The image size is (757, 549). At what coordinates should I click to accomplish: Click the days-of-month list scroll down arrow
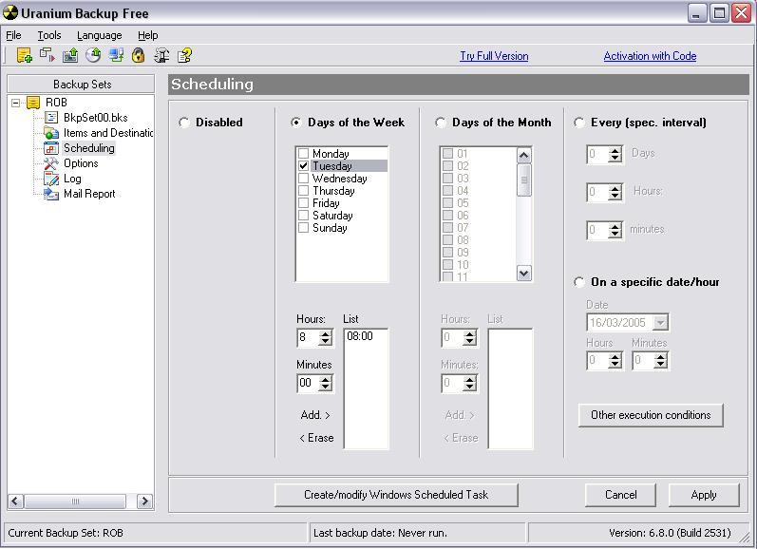[x=523, y=274]
